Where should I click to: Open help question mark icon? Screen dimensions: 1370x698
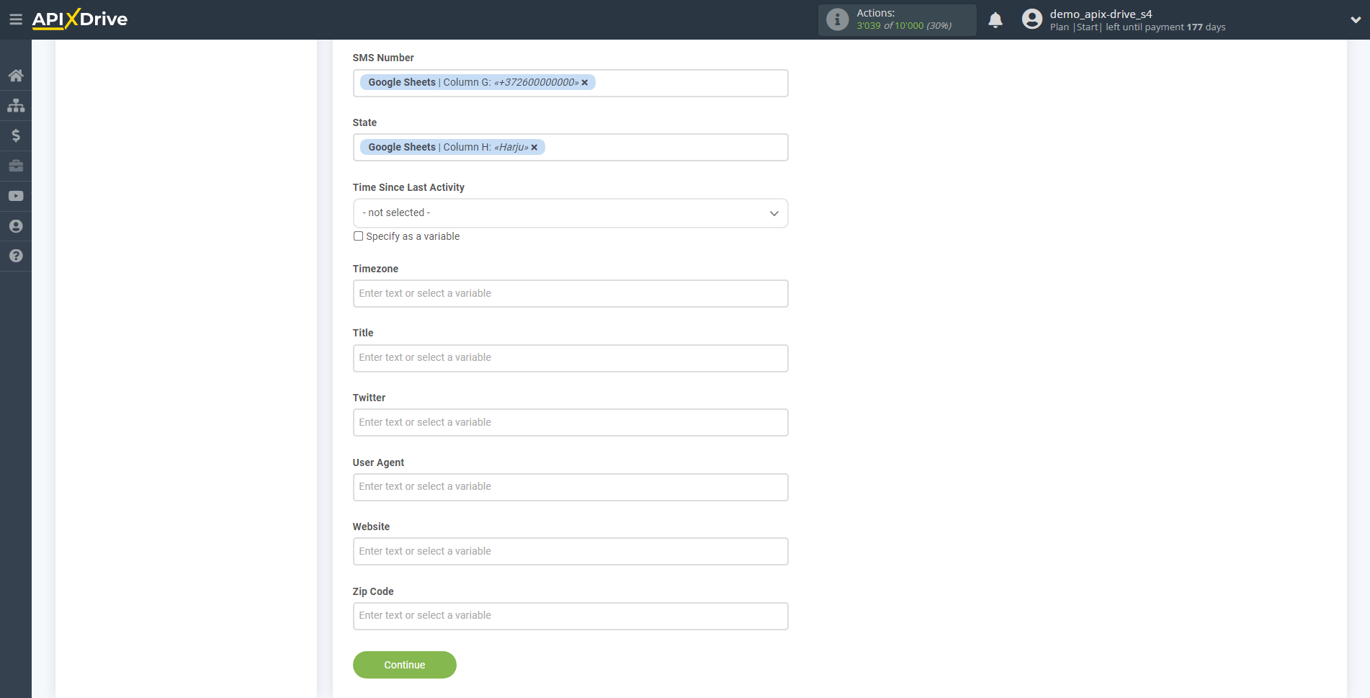(16, 256)
